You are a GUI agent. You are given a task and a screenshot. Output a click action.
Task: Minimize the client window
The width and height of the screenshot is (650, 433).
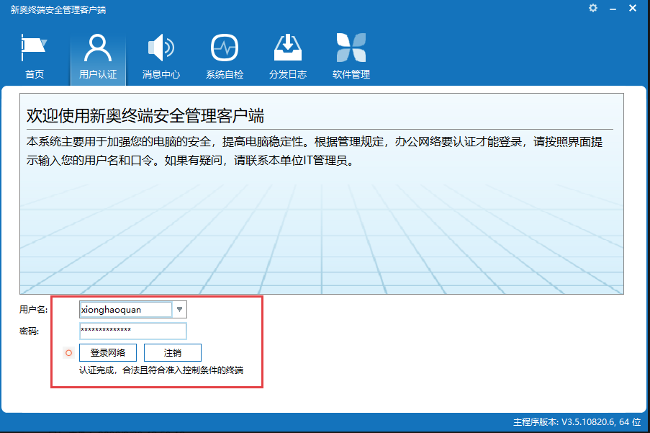pos(613,9)
